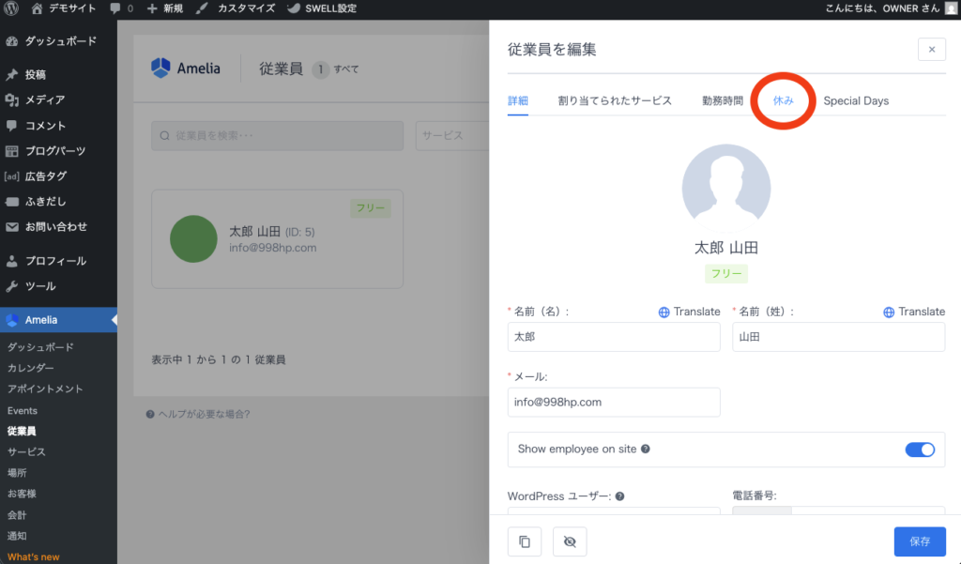Click the user avatar in top right corner

tap(950, 8)
